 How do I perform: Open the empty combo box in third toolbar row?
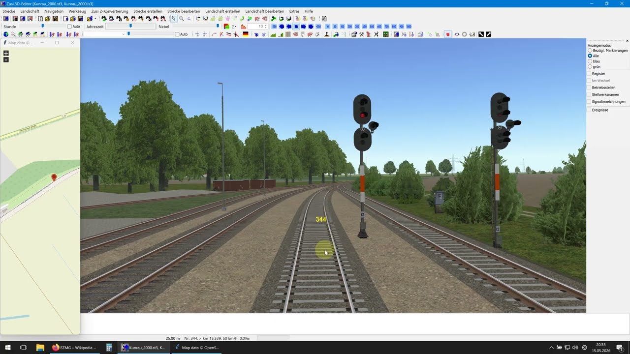click(104, 34)
